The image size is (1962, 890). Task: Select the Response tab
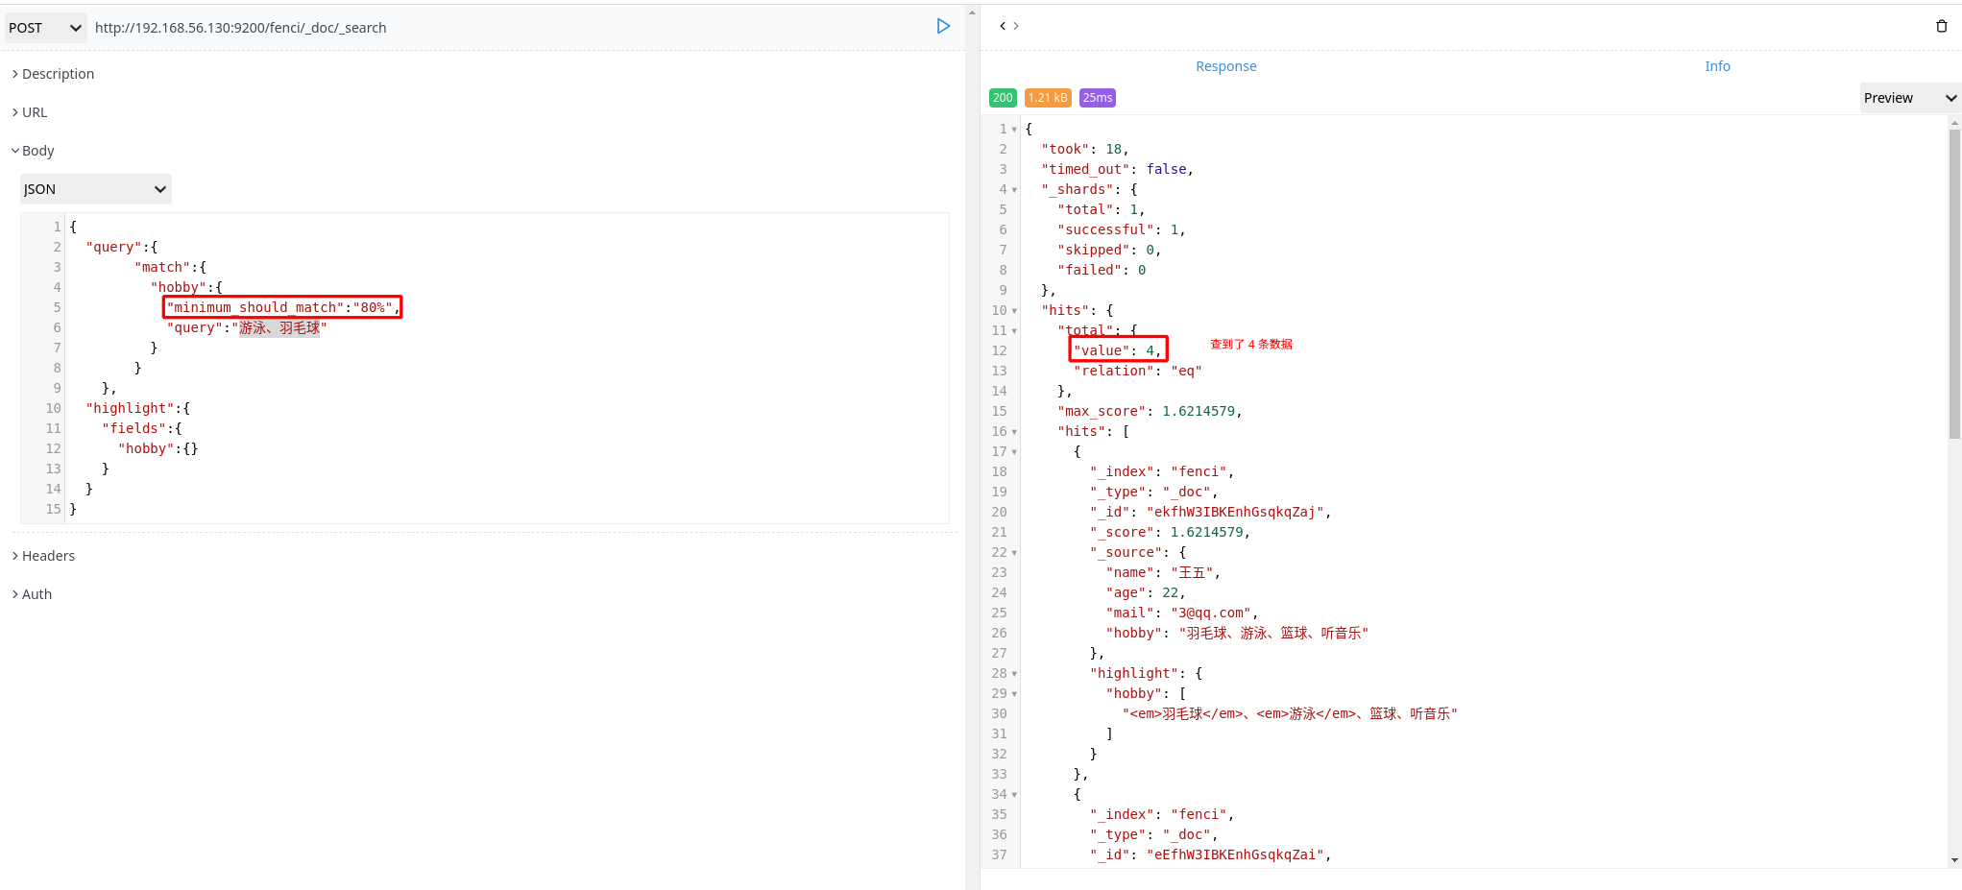pyautogui.click(x=1225, y=66)
